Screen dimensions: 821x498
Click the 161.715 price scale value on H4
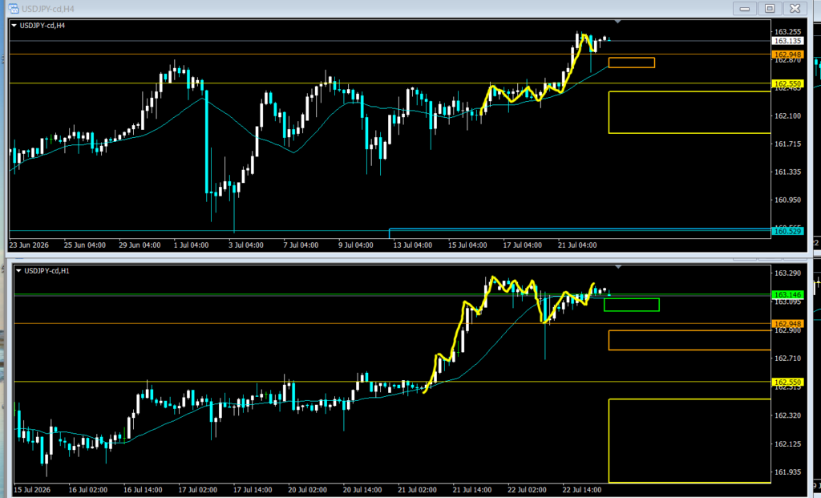click(787, 144)
